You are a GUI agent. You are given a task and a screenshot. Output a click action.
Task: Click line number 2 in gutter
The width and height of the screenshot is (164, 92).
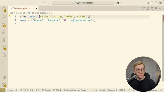click(x=15, y=20)
